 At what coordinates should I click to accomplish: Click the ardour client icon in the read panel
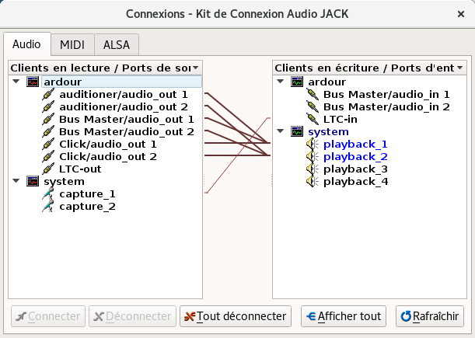(x=33, y=82)
